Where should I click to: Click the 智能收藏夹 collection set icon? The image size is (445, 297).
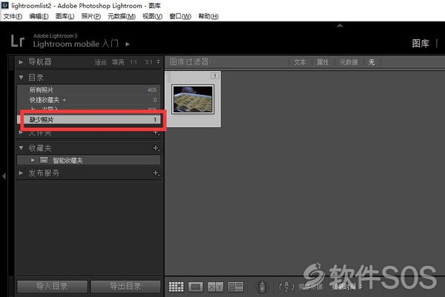point(44,160)
